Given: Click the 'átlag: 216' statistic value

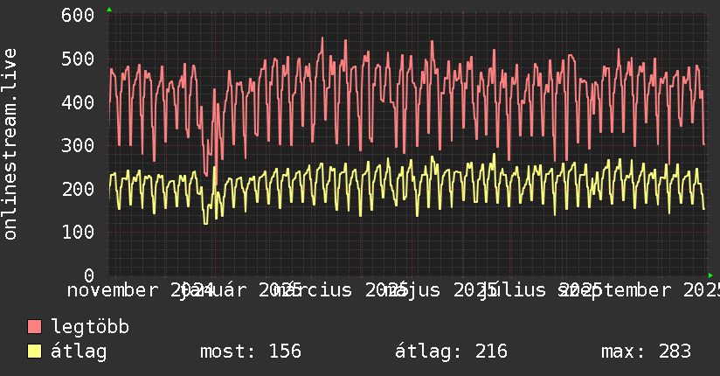Looking at the screenshot, I should [x=451, y=352].
